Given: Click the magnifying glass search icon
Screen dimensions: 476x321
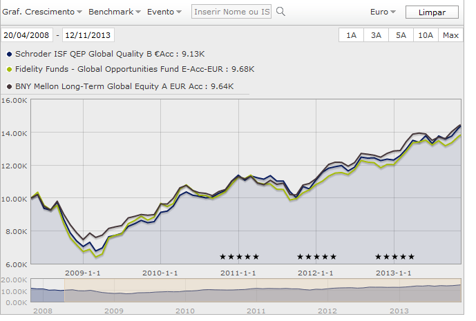Looking at the screenshot, I should 280,12.
